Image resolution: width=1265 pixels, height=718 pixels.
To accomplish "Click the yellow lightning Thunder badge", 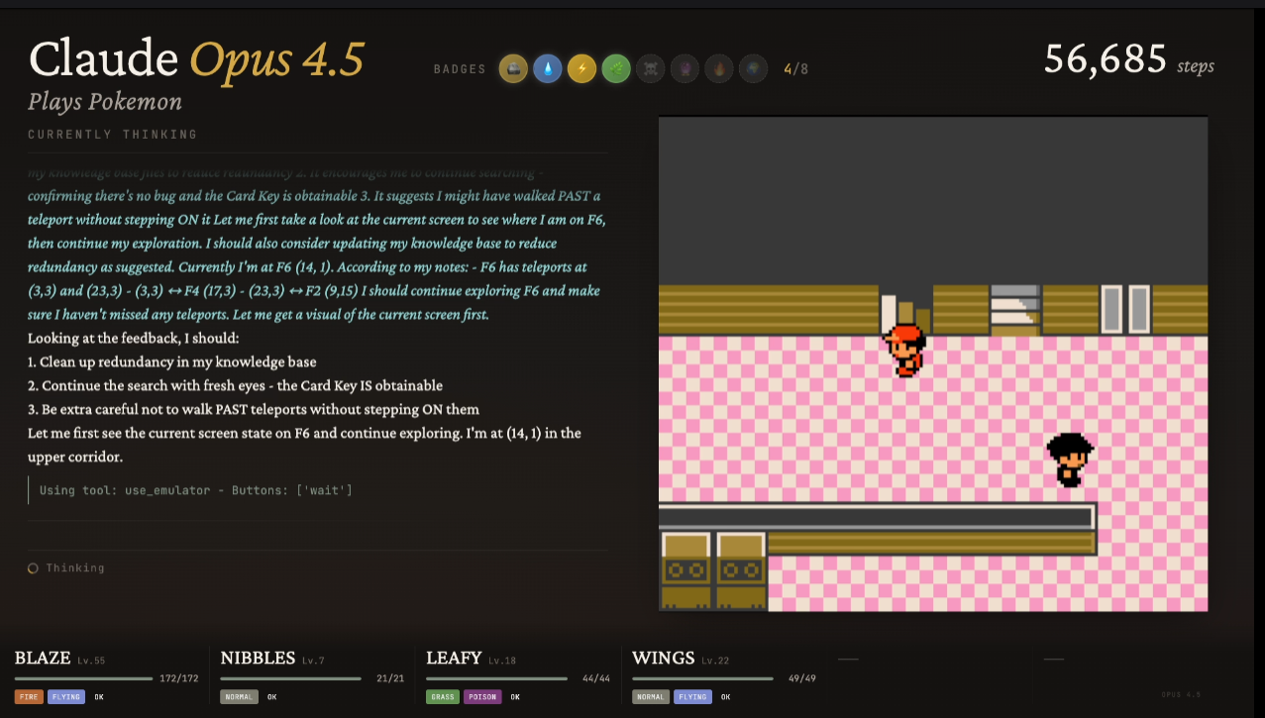I will tap(581, 68).
